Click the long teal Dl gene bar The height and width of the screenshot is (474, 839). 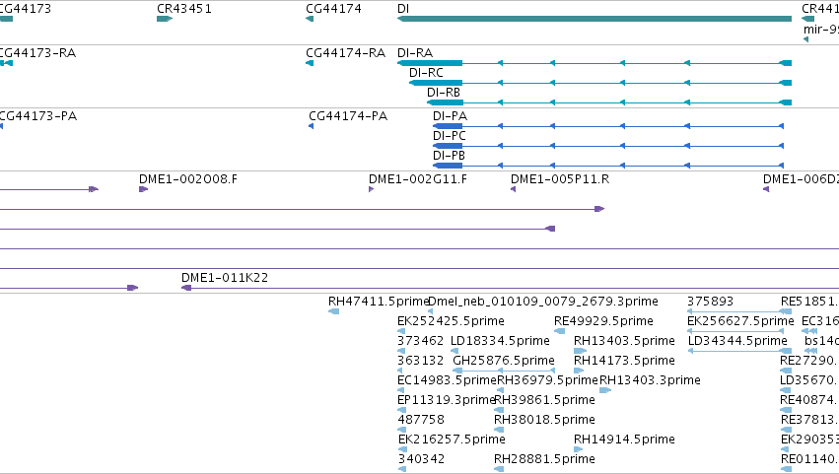pyautogui.click(x=594, y=19)
